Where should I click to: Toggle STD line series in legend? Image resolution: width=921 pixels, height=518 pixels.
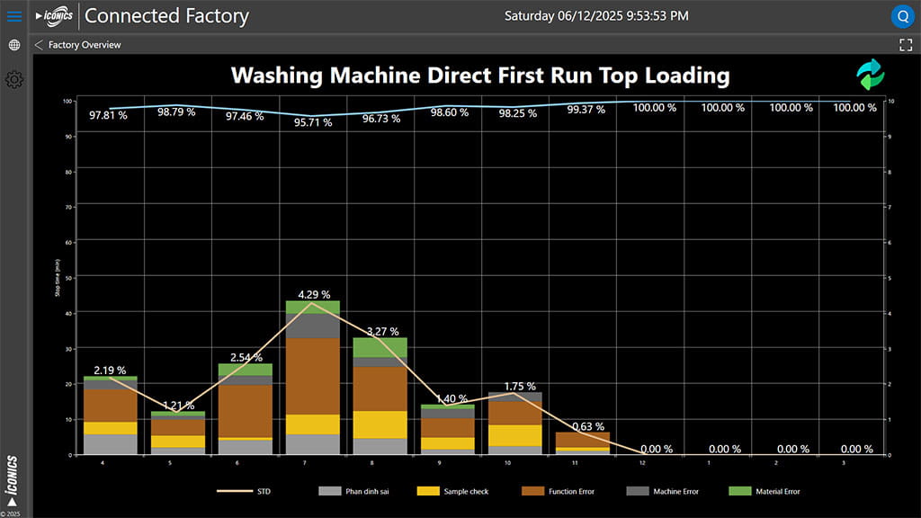(244, 492)
